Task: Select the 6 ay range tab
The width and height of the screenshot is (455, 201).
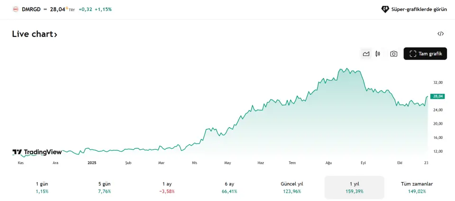Action: tap(229, 187)
